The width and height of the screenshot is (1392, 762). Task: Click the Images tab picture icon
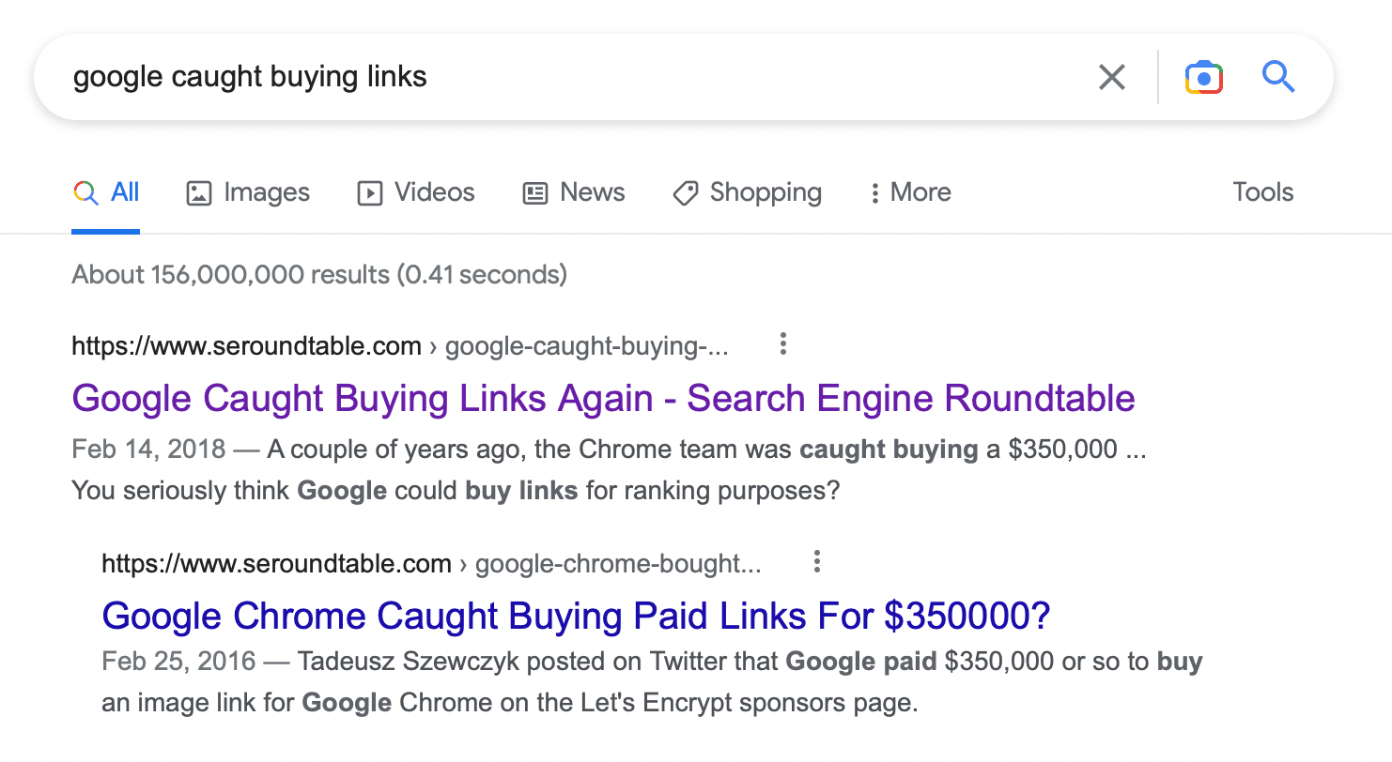point(199,193)
